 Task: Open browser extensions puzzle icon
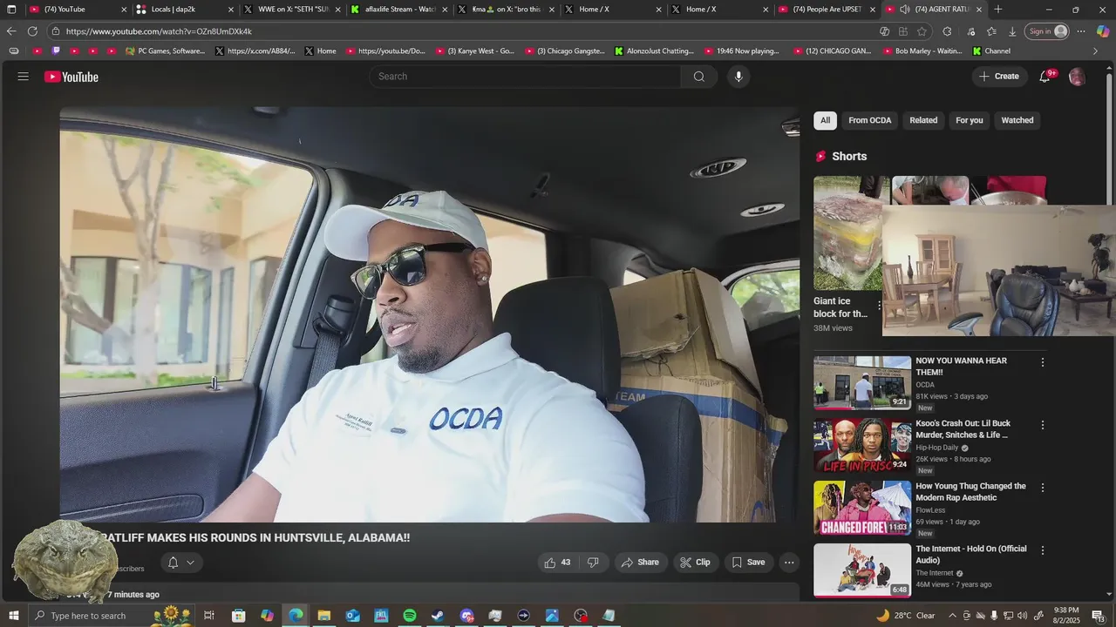click(x=947, y=31)
